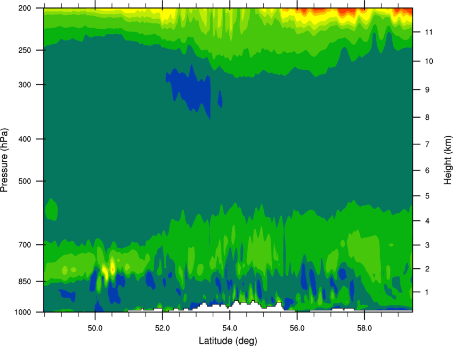The width and height of the screenshot is (453, 346).
Task: Pick the 8 km height label
Action: tap(427, 118)
